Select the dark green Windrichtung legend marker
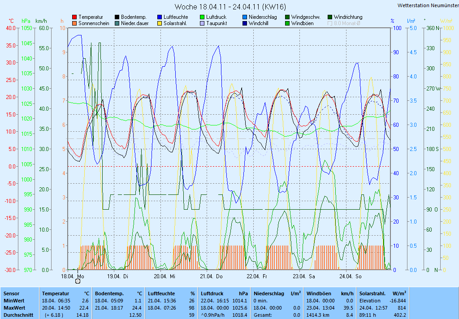The height and width of the screenshot is (319, 459). (x=330, y=17)
